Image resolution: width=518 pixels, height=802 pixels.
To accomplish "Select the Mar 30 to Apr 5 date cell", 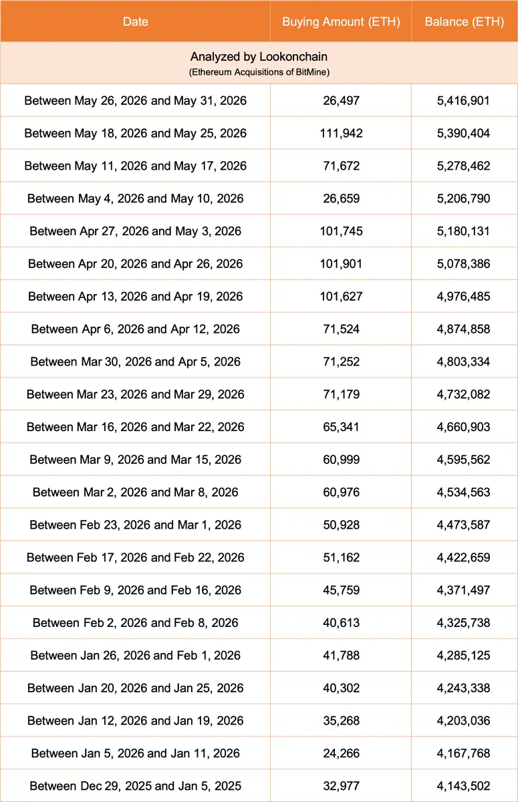I will pos(136,362).
